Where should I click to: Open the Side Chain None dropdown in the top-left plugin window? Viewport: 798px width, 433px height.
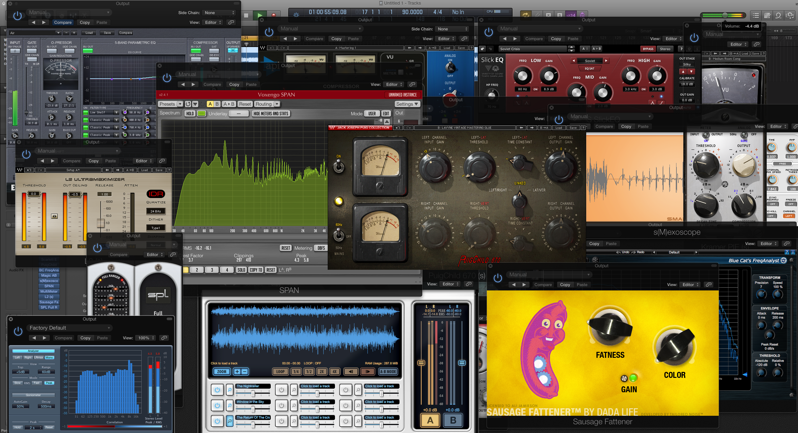tap(219, 13)
